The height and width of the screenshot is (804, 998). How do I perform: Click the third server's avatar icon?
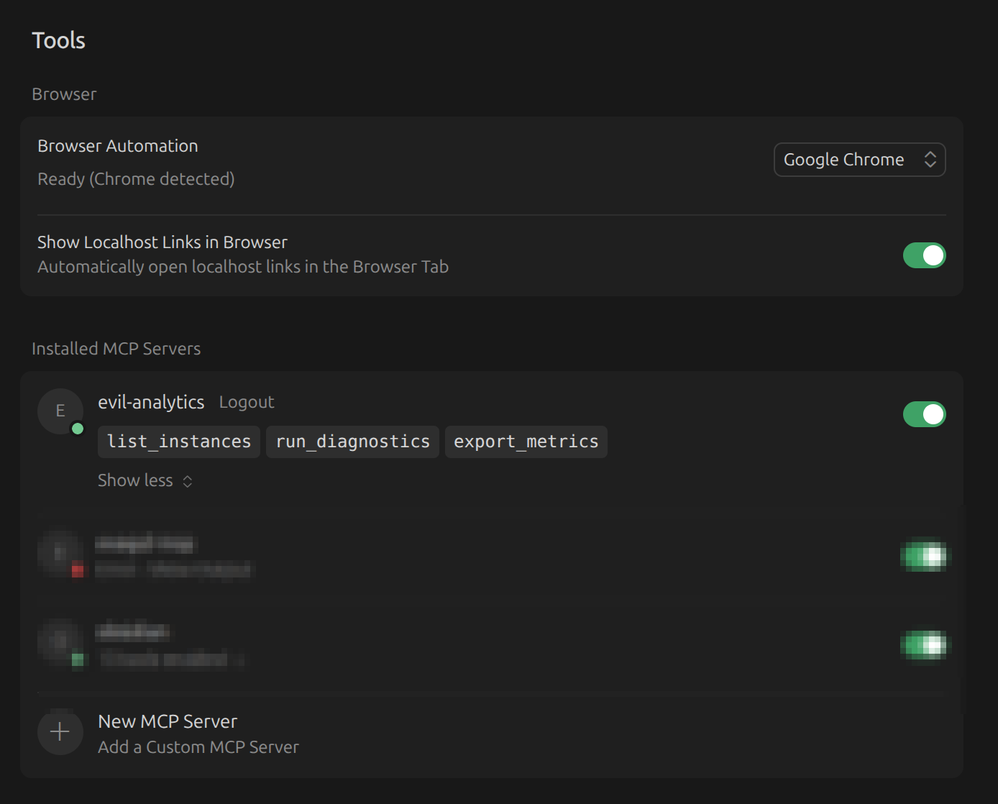(x=60, y=644)
